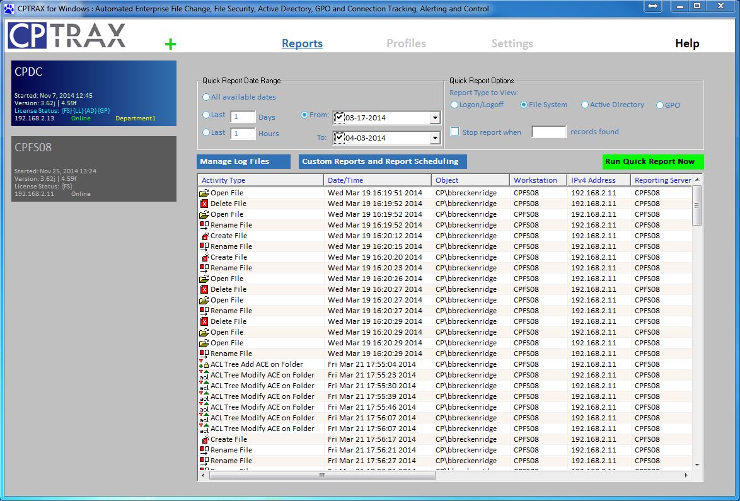The height and width of the screenshot is (501, 740).
Task: Click the ACL Tree Add ACE icon
Action: (204, 364)
